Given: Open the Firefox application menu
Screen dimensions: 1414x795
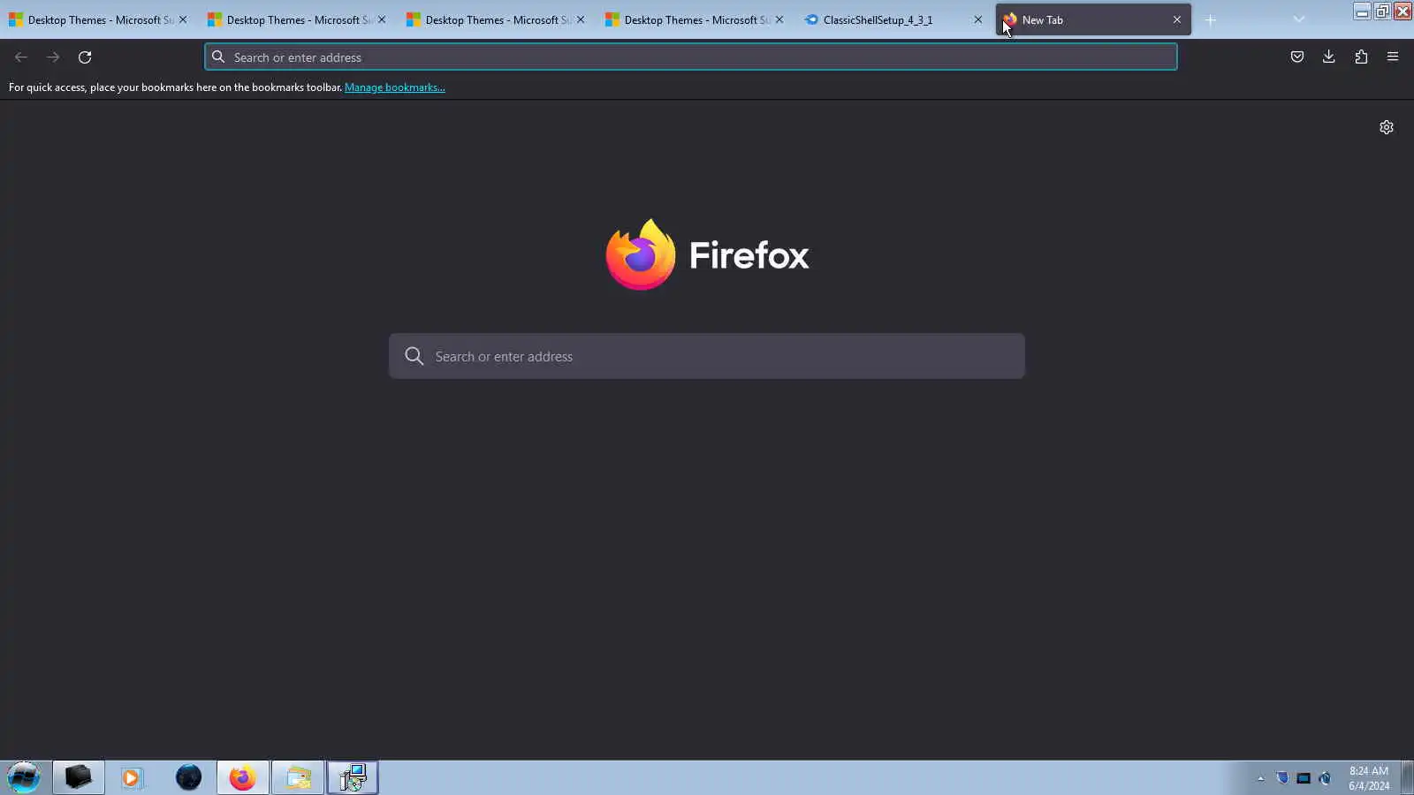Looking at the screenshot, I should (x=1393, y=57).
